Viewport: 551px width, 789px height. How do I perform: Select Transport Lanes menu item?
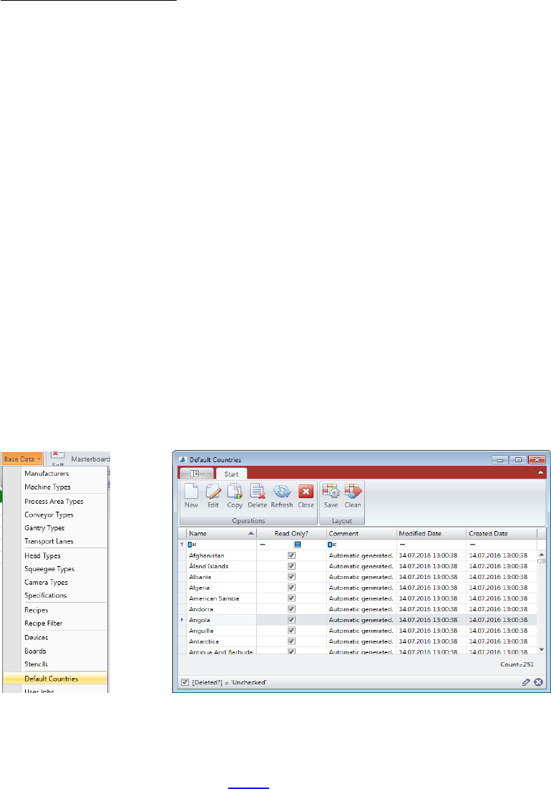pyautogui.click(x=49, y=542)
